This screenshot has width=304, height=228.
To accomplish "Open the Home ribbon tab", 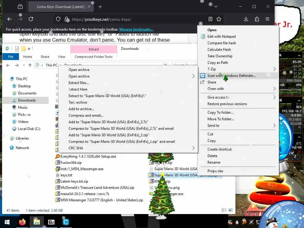I will click(28, 57).
